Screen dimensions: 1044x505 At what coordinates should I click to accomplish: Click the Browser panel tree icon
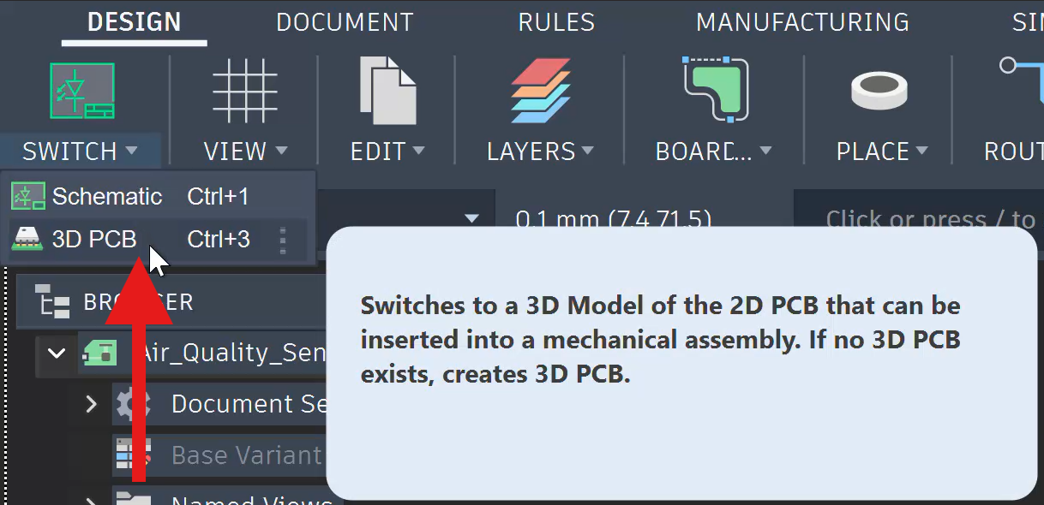(x=51, y=302)
